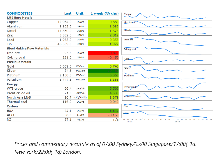Click the Aluminium row name
The height and width of the screenshot is (165, 219).
(x=15, y=26)
